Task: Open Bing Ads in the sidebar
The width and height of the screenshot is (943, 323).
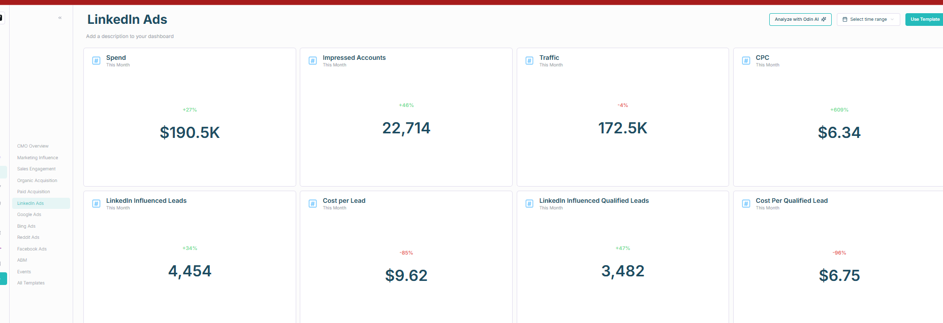Action: point(26,226)
